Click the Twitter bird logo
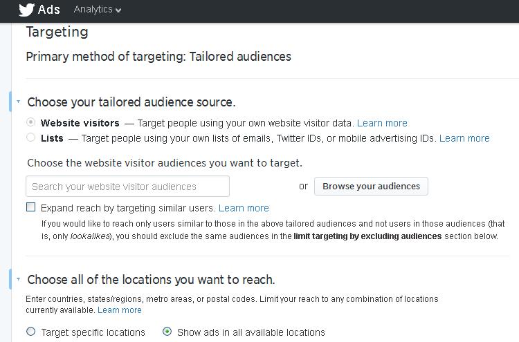This screenshot has width=519, height=342. [x=26, y=10]
